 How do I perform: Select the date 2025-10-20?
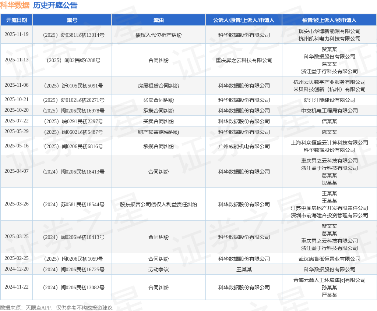click(x=16, y=110)
